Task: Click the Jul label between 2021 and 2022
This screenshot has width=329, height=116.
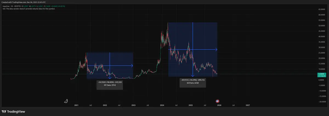Action: tap(90, 105)
